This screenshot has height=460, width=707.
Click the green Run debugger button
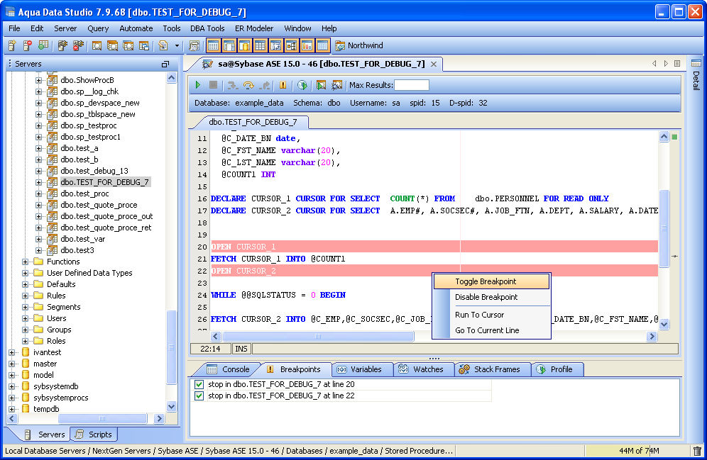(x=199, y=85)
